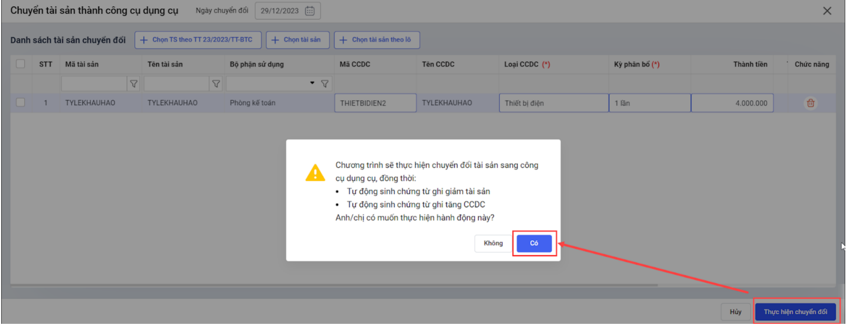Viewport: 846px width, 325px height.
Task: Select the Phòng kế toán cell
Action: pyautogui.click(x=279, y=103)
